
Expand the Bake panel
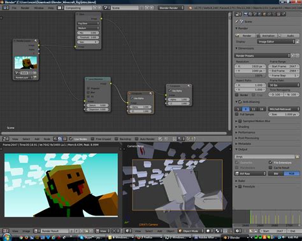[241, 181]
